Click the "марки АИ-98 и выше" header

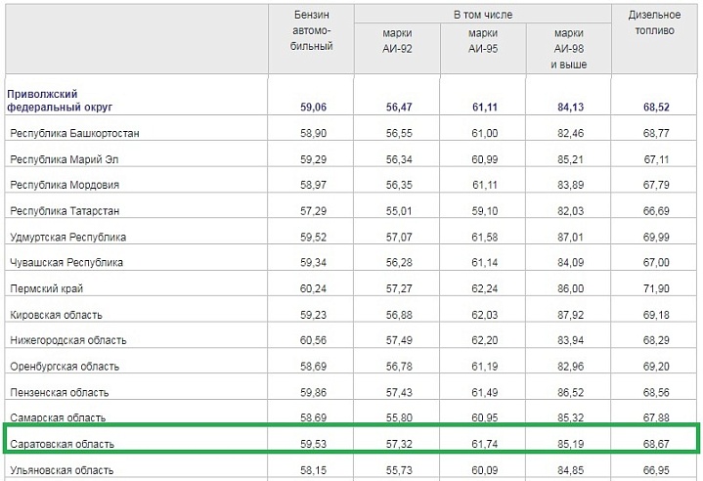pos(568,47)
